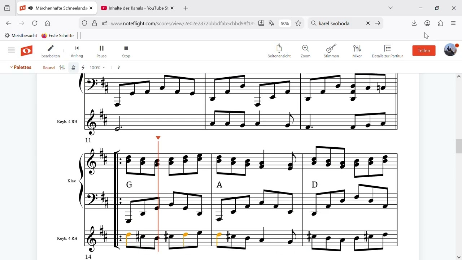Screen dimensions: 462x260
Task: Click the red playback position marker
Action: (x=158, y=138)
